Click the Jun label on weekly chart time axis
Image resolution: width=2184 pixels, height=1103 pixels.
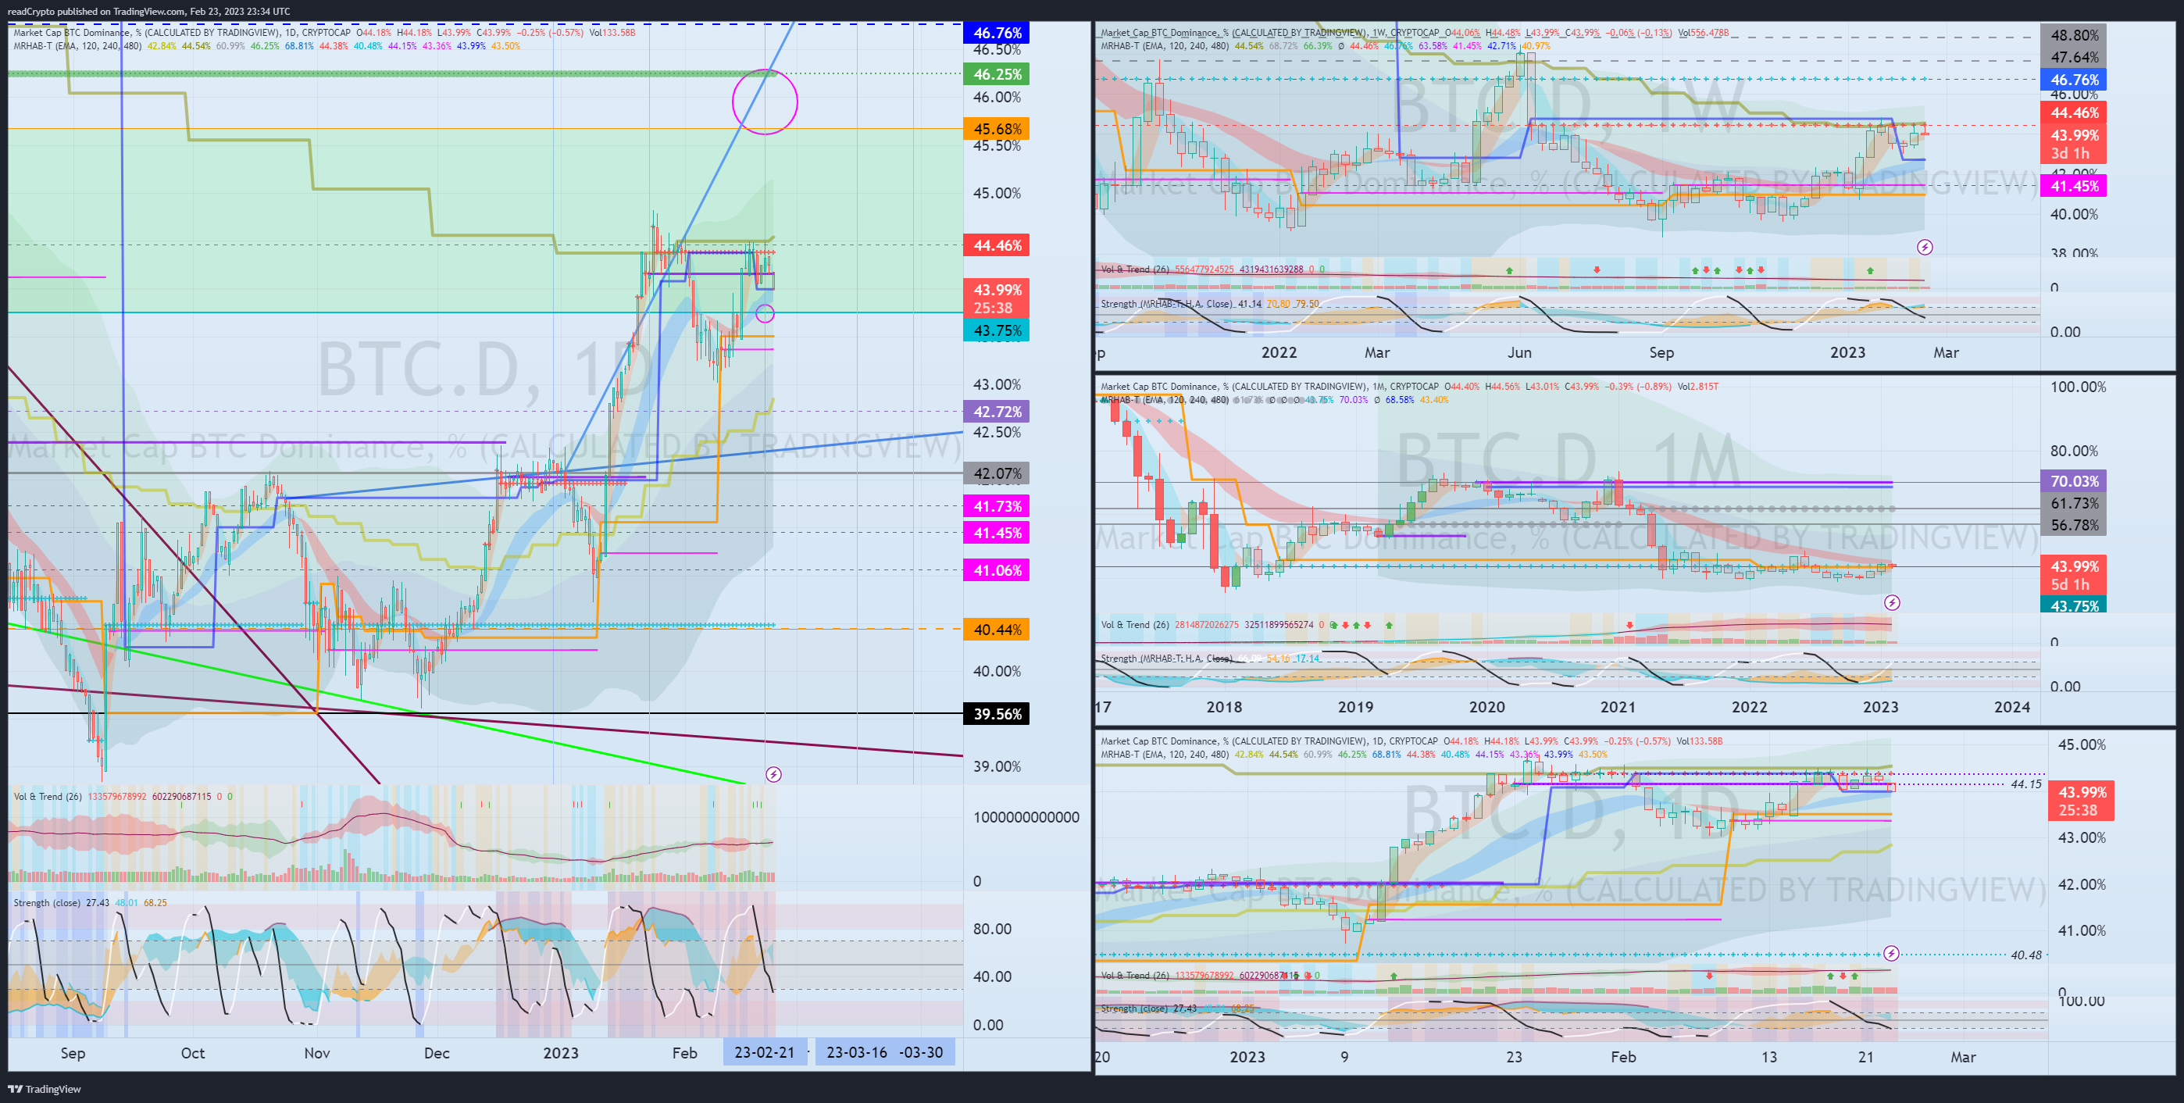(1519, 352)
